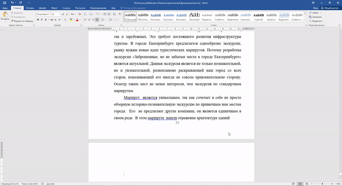The image size is (342, 186).
Task: Open the Абзац (Paragraph) group dialog launcher
Action: coord(121,25)
